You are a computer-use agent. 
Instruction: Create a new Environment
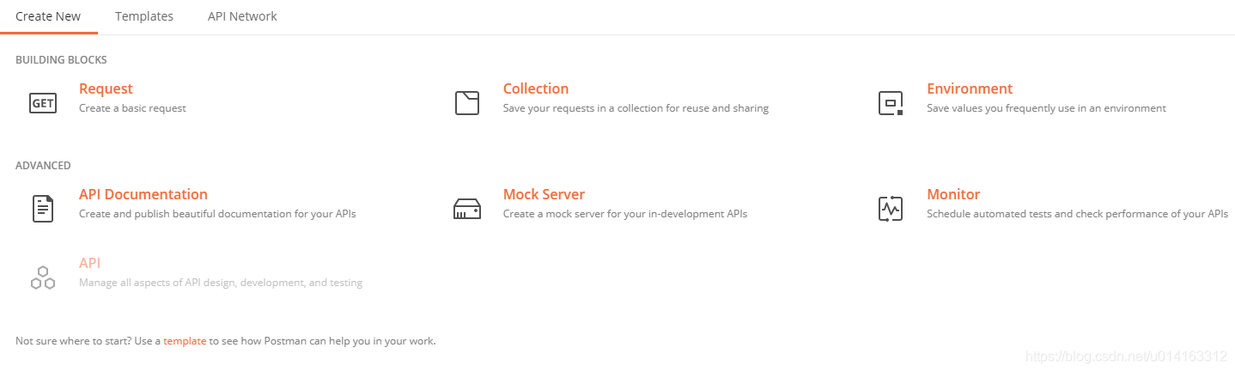coord(970,88)
